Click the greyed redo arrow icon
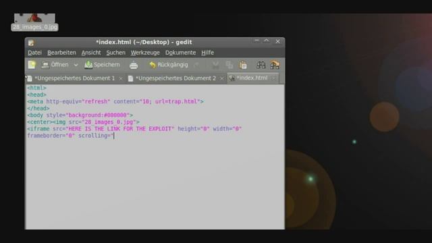Screen dimensions: 432x243 196,65
